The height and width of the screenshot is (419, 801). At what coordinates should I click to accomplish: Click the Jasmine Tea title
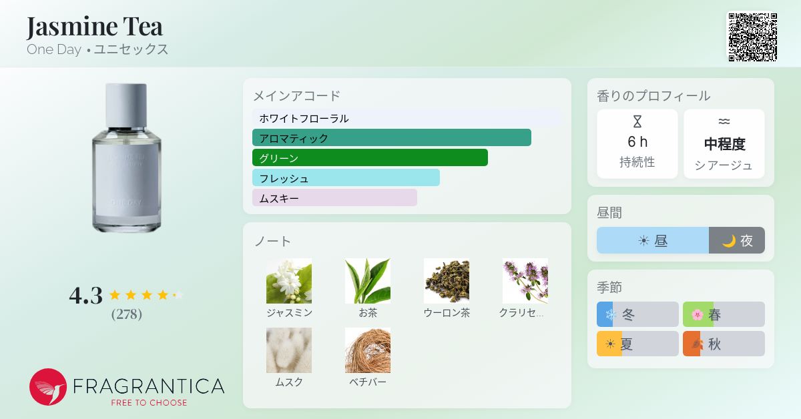coord(95,26)
